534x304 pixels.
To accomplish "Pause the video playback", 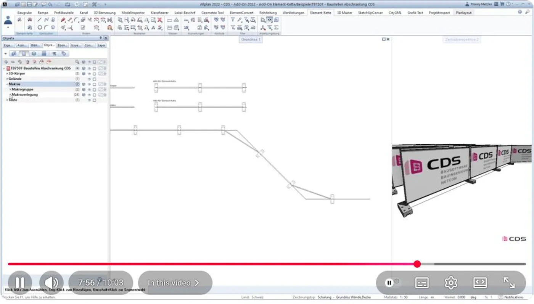I will click(x=20, y=283).
